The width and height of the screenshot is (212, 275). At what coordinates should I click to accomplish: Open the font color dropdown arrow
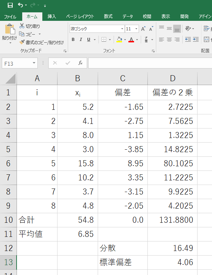(x=137, y=40)
